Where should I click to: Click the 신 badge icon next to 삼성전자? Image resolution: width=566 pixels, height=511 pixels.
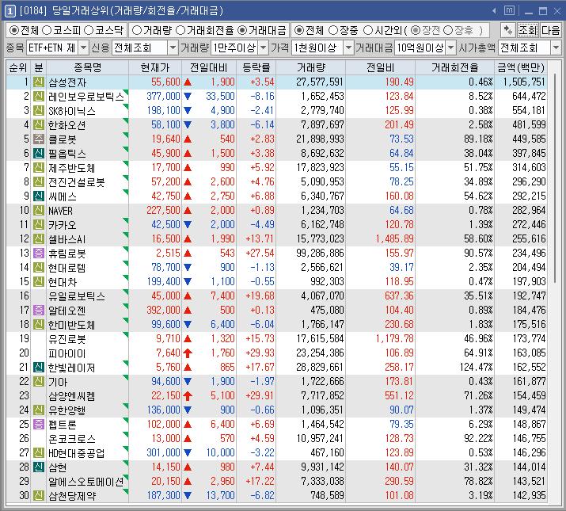tap(39, 82)
